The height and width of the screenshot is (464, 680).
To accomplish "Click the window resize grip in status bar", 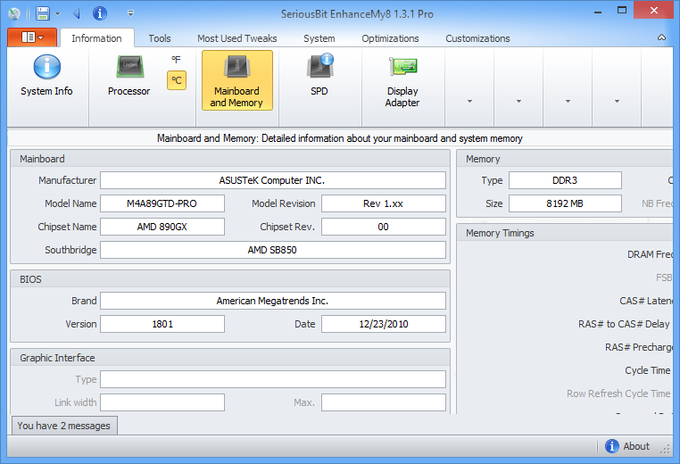I will click(x=665, y=450).
